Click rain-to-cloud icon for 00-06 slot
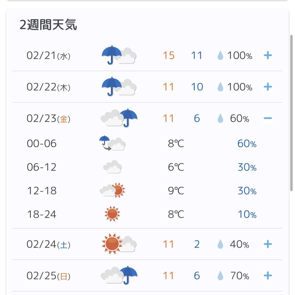295x295 pixels. pos(112,143)
